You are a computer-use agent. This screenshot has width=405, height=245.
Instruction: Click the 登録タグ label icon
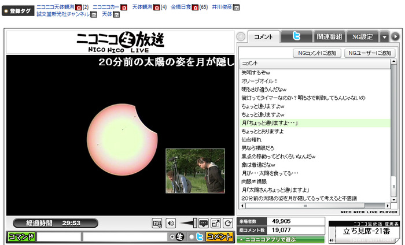tap(18, 11)
